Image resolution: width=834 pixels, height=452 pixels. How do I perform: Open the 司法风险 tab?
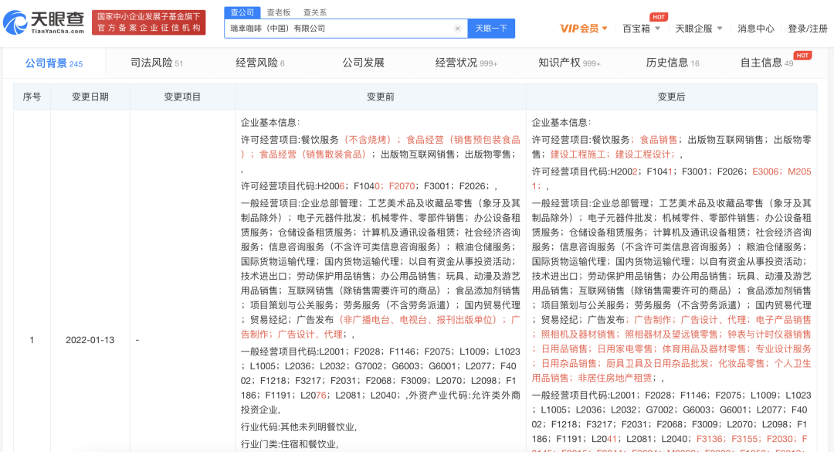click(x=156, y=63)
